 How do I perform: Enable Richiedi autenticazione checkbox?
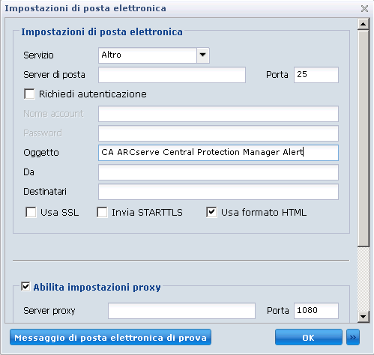coord(29,94)
